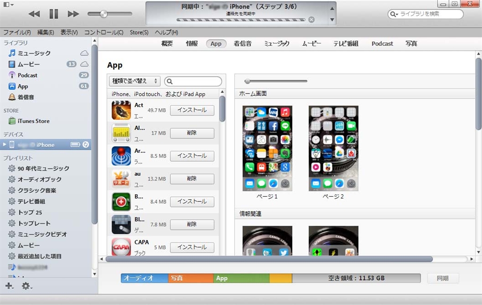Viewport: 482px width, 305px height.
Task: Install the Ar... app (8.5 MB)
Action: click(192, 156)
